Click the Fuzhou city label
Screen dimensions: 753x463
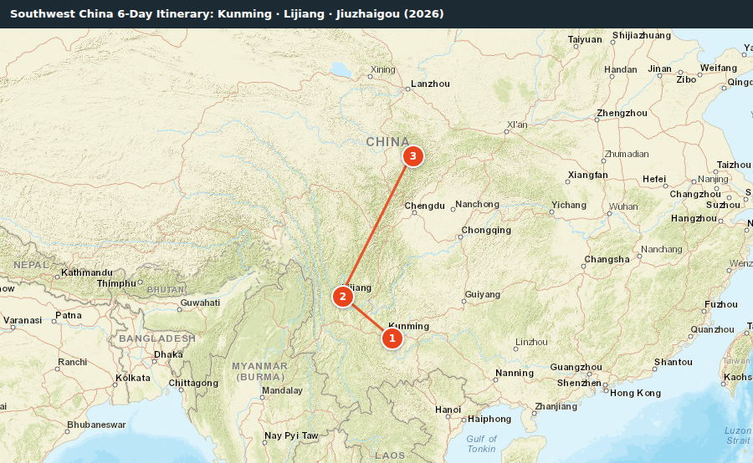point(721,305)
